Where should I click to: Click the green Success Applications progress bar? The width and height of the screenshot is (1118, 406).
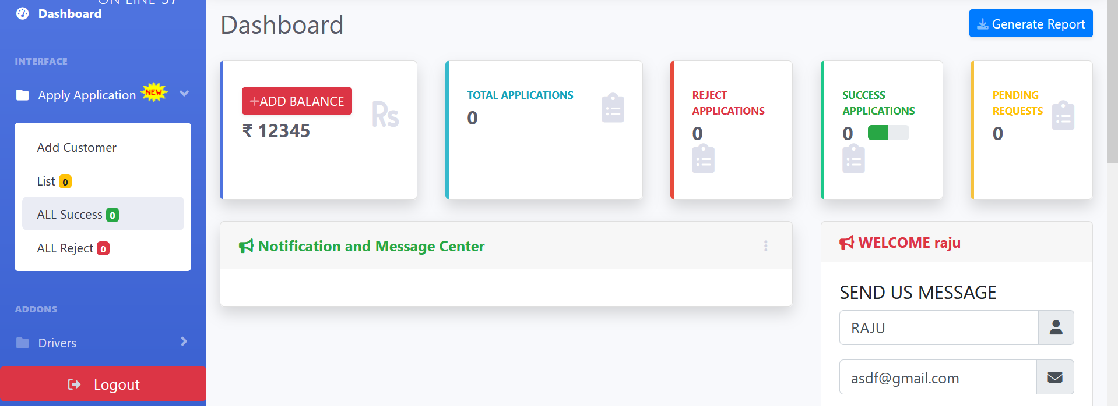coord(888,133)
